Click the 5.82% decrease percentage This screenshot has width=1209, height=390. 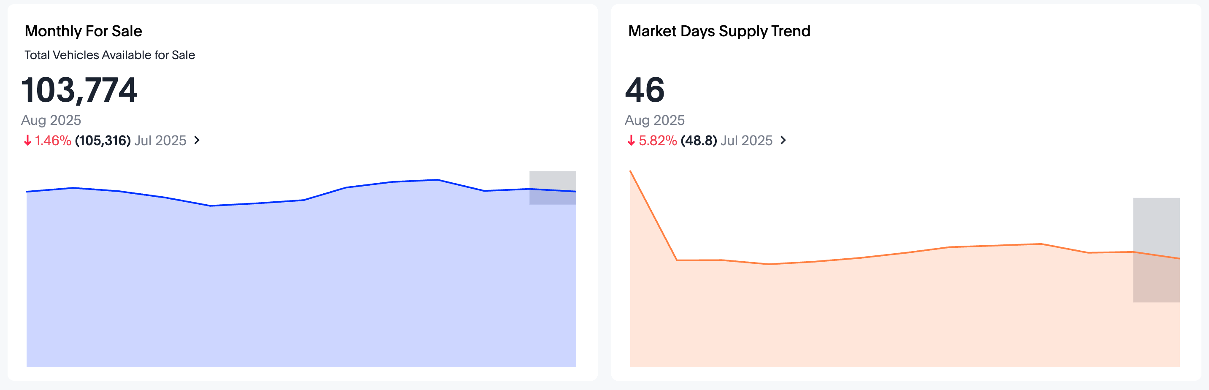click(658, 140)
